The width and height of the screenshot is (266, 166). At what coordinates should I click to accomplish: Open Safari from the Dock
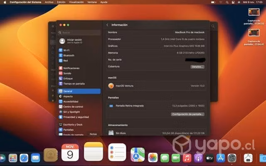[24, 158]
